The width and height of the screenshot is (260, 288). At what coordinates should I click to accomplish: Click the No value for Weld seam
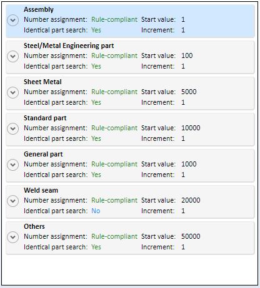point(96,211)
